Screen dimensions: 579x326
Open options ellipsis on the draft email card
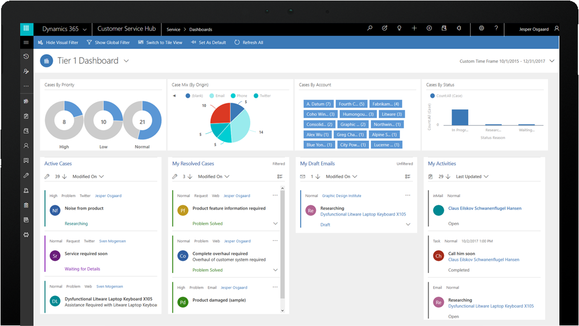tap(408, 195)
